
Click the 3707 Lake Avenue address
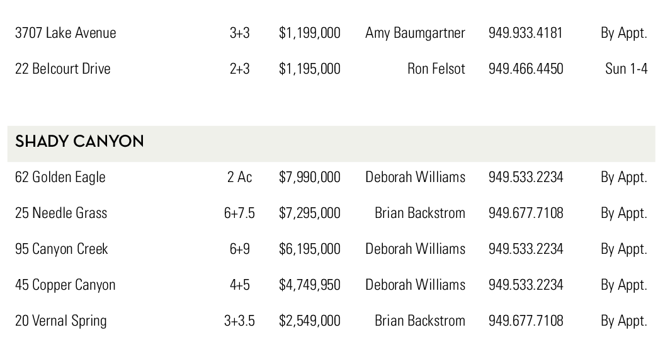65,33
